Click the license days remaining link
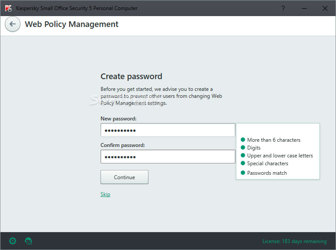Screen dimensions: 336x250 click(294, 241)
